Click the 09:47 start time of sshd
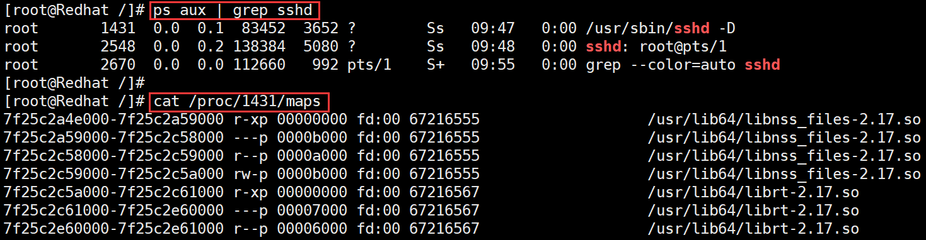 pos(497,28)
